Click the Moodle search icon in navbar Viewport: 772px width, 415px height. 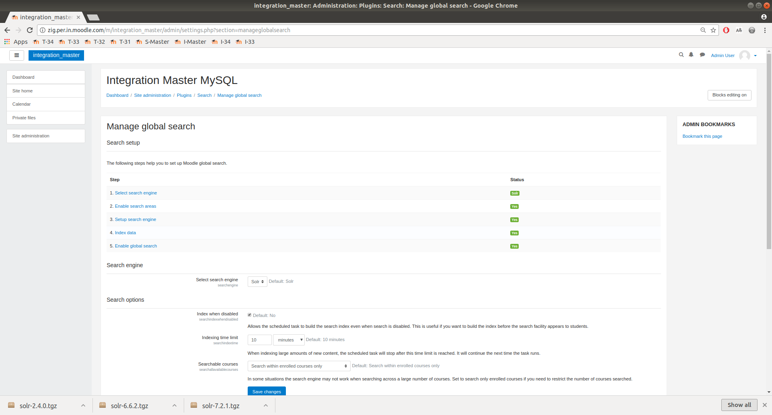(x=681, y=55)
